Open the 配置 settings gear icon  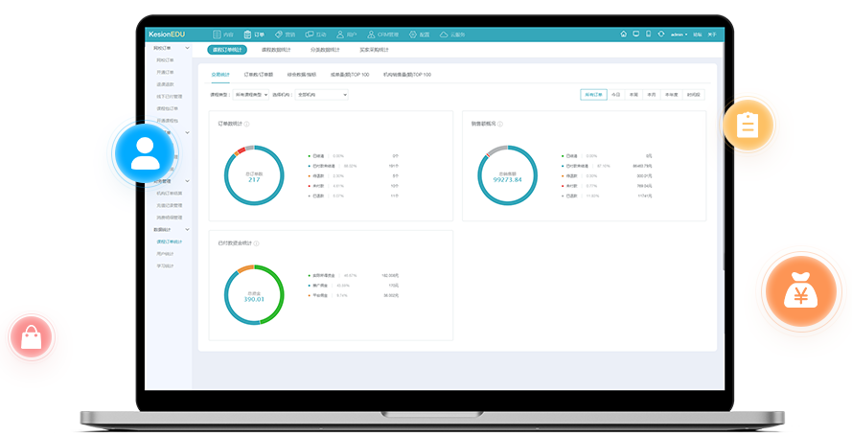(413, 34)
